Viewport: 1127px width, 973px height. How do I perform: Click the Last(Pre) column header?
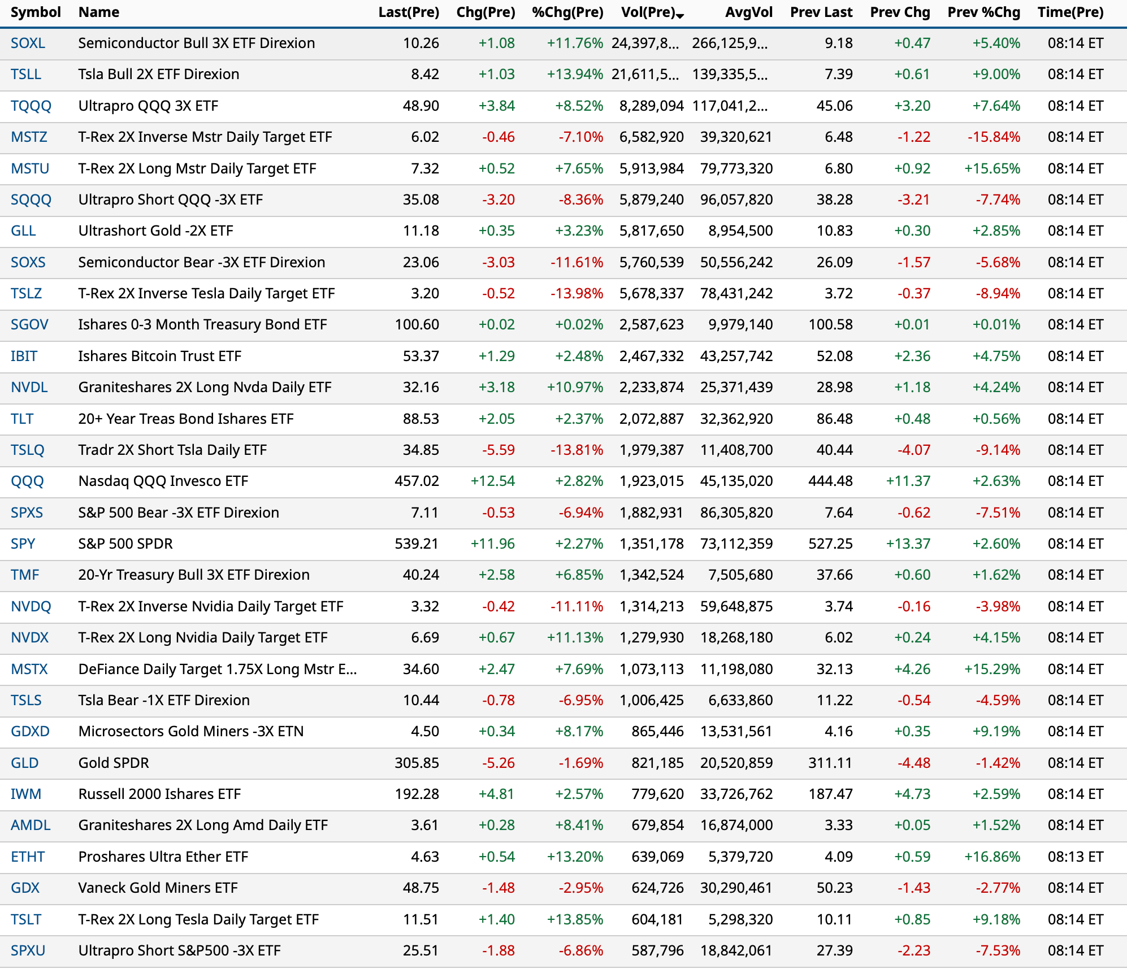(x=408, y=12)
